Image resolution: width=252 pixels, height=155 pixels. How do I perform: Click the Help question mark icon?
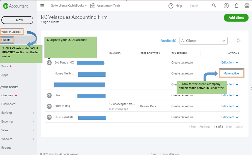click(x=171, y=6)
